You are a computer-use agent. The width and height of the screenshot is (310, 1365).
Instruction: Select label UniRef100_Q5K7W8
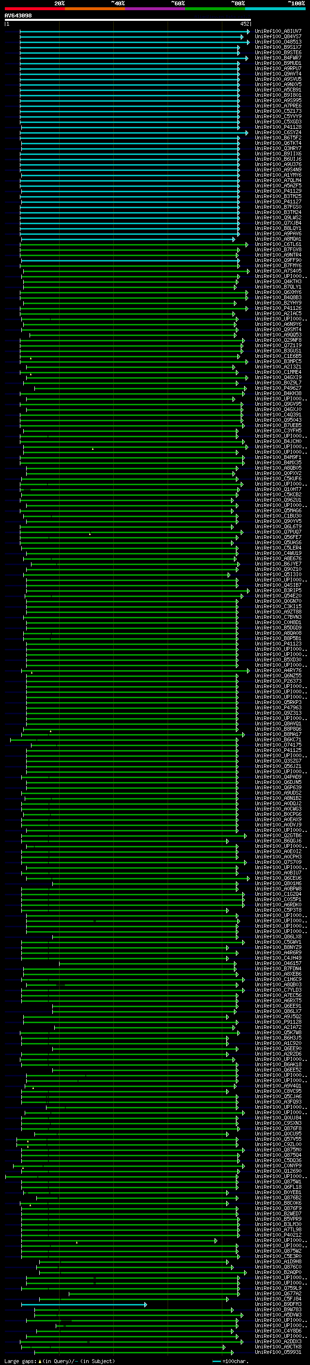(x=278, y=1032)
